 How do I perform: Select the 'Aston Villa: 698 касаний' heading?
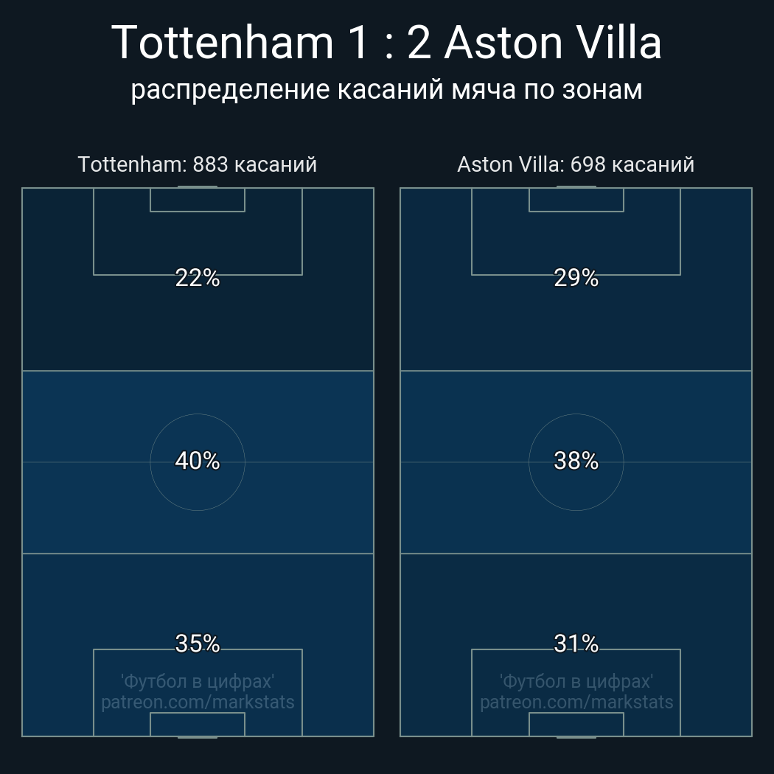[x=576, y=164]
